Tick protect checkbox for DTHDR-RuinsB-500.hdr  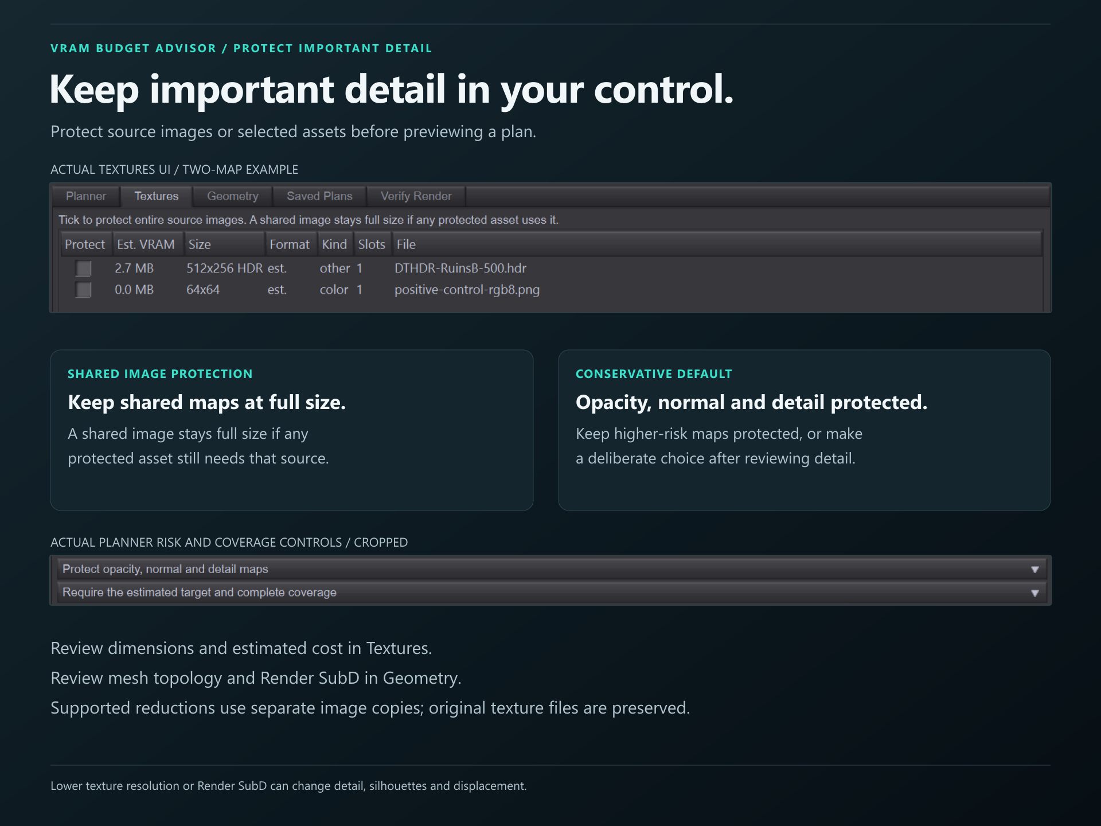click(x=84, y=268)
